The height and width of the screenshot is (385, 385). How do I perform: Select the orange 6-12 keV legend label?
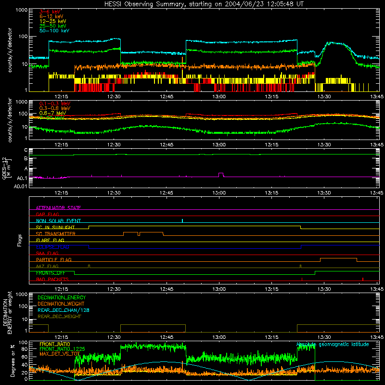coord(51,16)
